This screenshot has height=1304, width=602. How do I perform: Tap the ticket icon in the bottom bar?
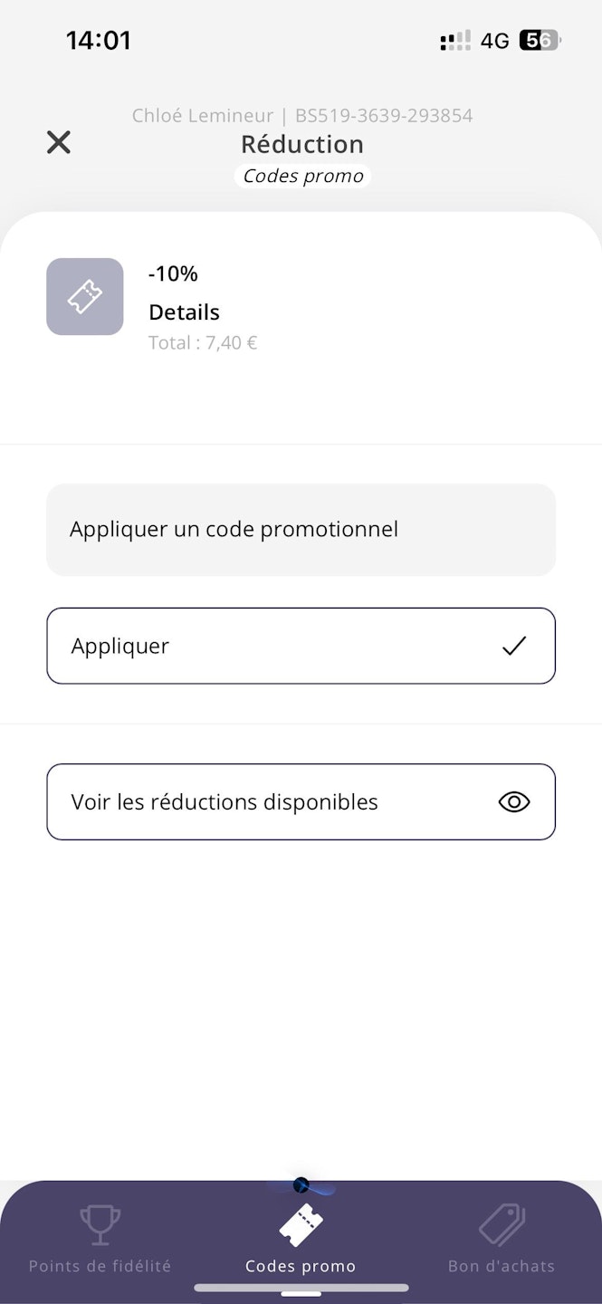click(x=301, y=1225)
